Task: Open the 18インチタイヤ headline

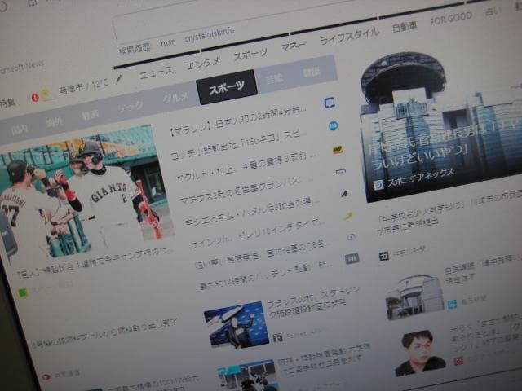Action: (x=256, y=233)
